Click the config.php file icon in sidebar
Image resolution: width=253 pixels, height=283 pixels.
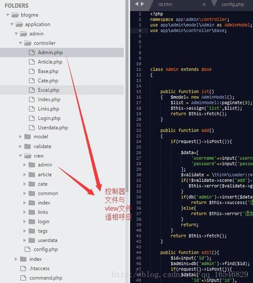tap(27, 249)
